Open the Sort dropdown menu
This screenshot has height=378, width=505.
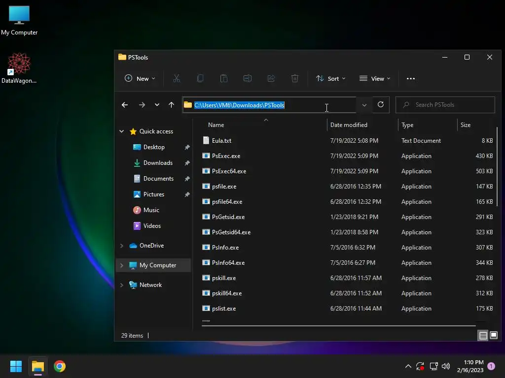(x=331, y=78)
